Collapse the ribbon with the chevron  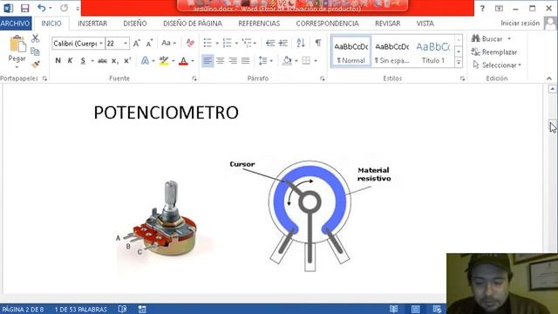[x=549, y=78]
